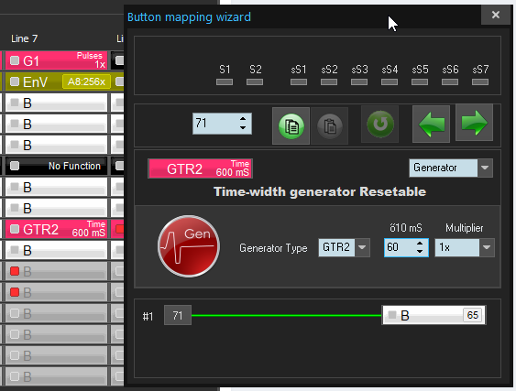Viewport: 516px width, 391px height.
Task: Toggle the sS1 indicator
Action: [299, 81]
